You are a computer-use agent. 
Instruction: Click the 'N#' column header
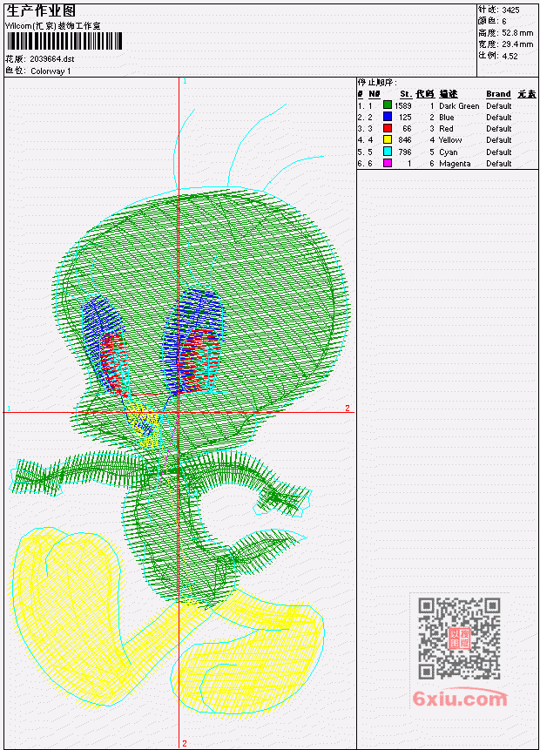[x=375, y=94]
